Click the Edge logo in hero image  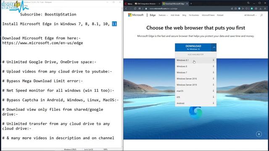click(195, 112)
